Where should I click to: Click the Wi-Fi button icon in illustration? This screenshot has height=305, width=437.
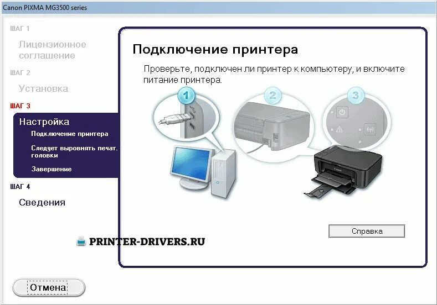370,129
